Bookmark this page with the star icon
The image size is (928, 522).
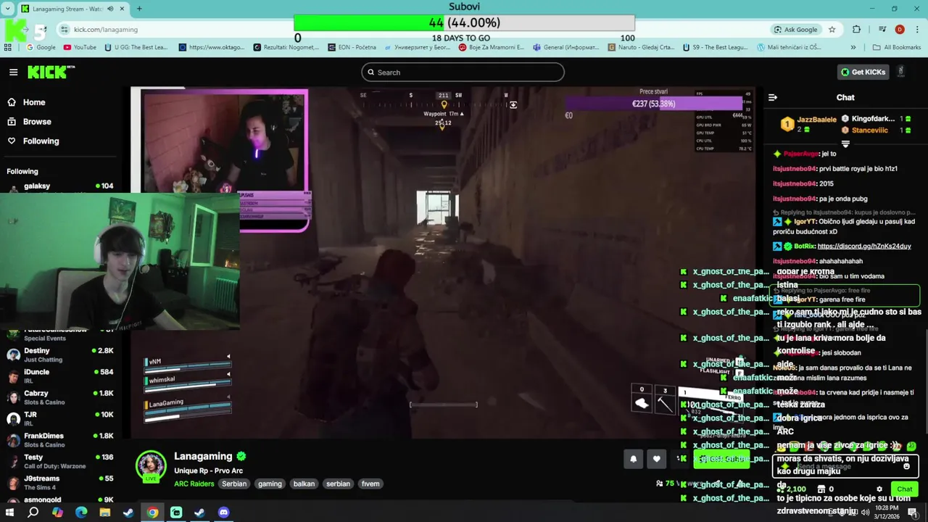tap(832, 30)
